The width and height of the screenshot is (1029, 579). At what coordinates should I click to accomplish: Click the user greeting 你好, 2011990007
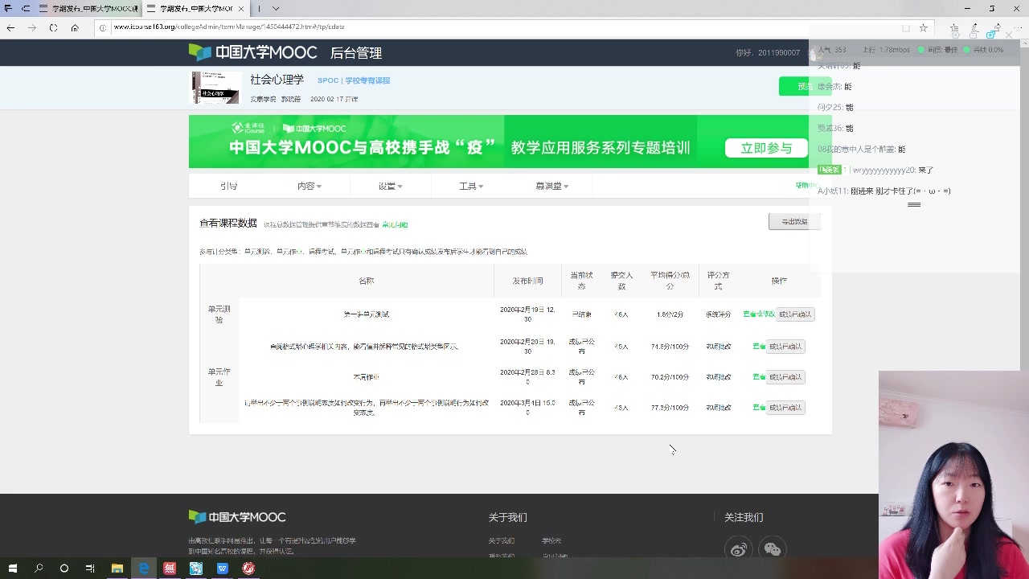click(768, 52)
